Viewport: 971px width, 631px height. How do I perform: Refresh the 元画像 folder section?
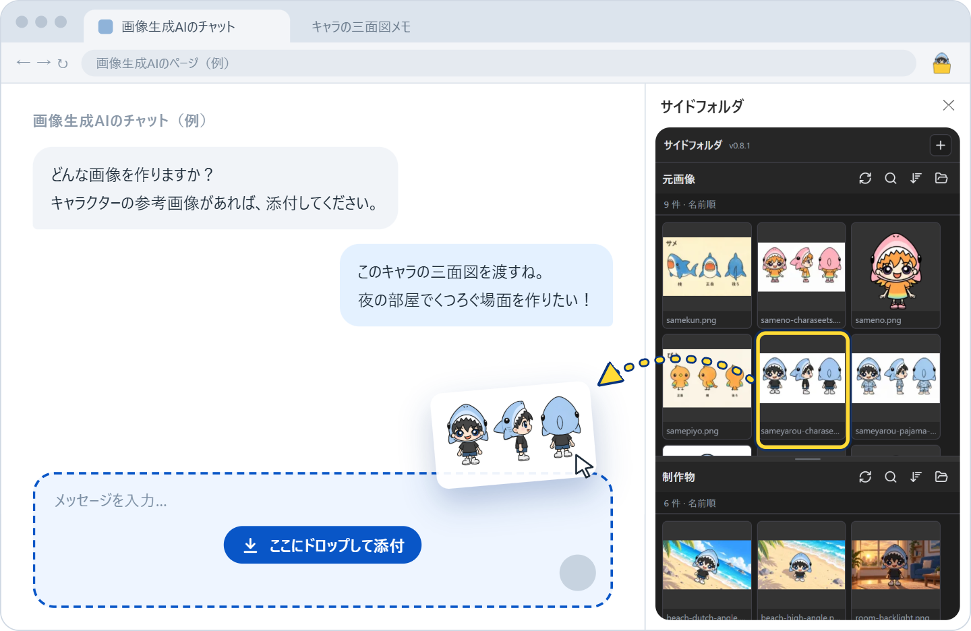(865, 178)
